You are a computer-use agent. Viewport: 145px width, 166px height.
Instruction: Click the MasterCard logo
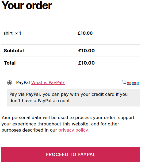click(x=129, y=83)
